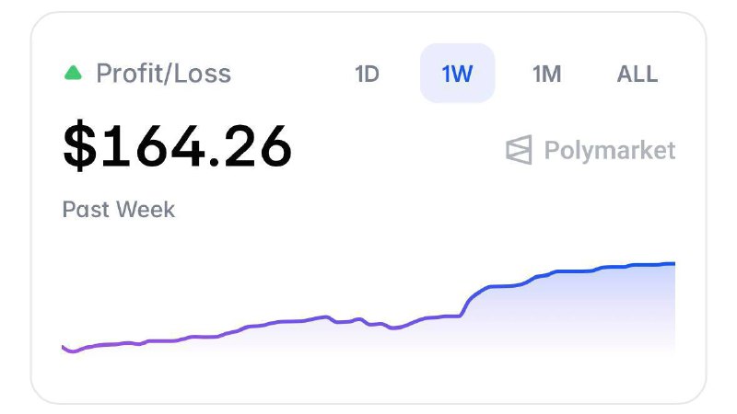Click the Past Week label
737x414 pixels.
[x=119, y=210]
